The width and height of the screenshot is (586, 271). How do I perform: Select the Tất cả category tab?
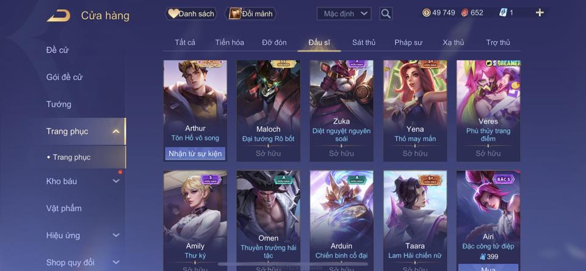185,43
